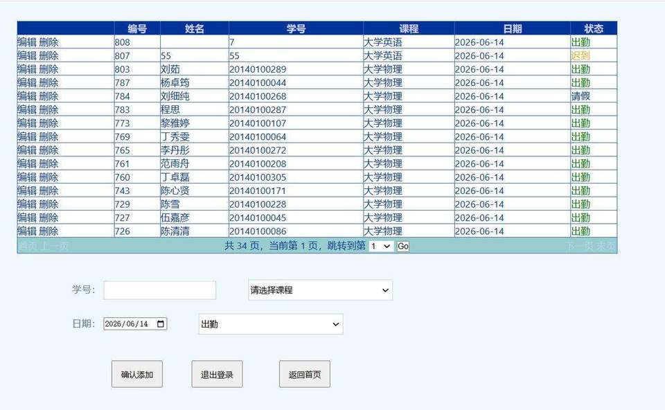
Task: Select the 请假 status for 刘细纯
Action: coord(580,96)
